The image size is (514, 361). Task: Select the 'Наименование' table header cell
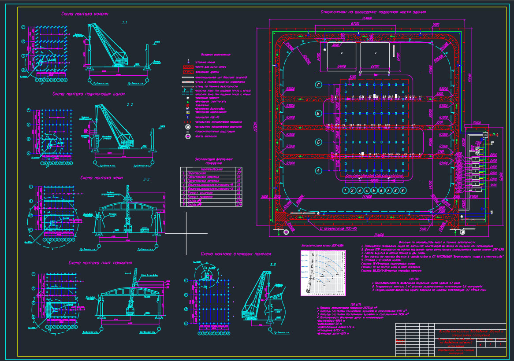tap(212, 169)
